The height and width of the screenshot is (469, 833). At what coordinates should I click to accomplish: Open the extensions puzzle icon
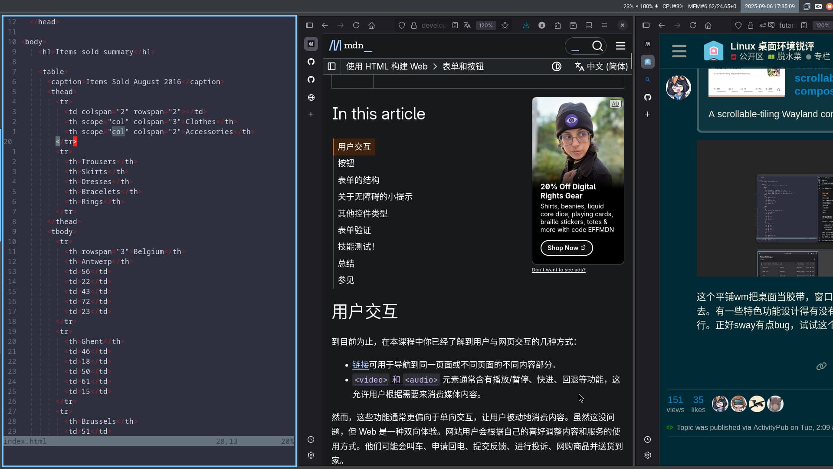pyautogui.click(x=558, y=25)
